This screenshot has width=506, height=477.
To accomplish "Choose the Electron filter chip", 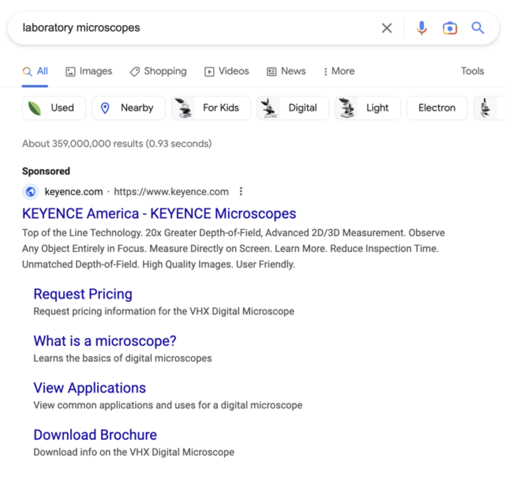I will click(437, 108).
